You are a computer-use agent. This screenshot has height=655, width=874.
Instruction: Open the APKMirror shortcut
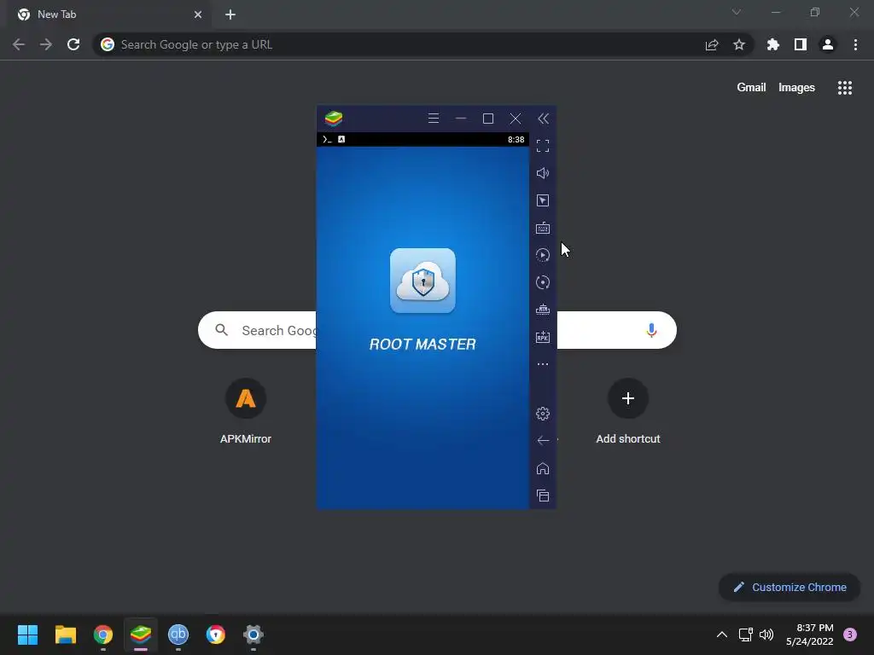click(x=245, y=411)
